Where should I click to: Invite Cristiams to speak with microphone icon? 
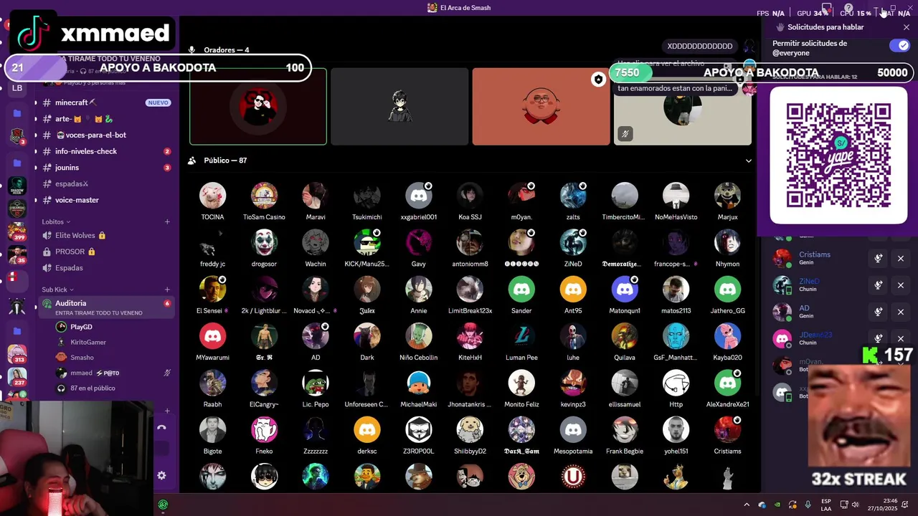click(x=878, y=259)
